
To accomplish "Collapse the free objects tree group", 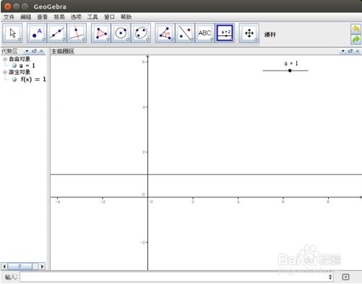I will coord(5,59).
